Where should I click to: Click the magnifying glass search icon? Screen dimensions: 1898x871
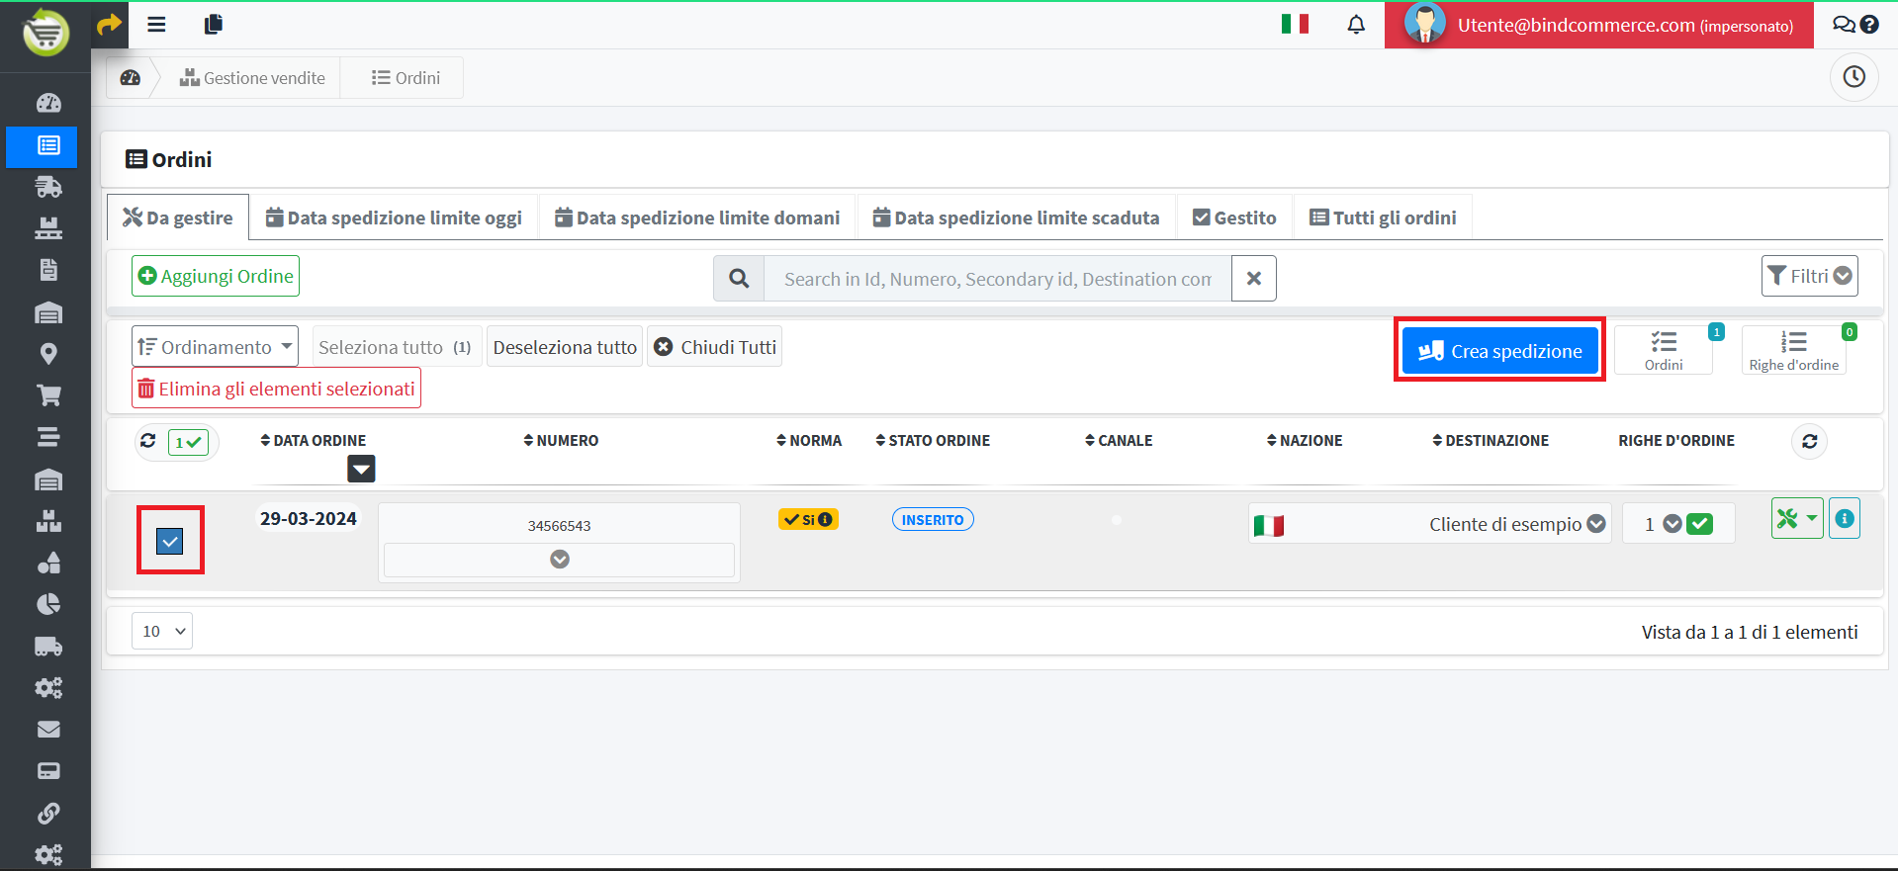pyautogui.click(x=739, y=279)
